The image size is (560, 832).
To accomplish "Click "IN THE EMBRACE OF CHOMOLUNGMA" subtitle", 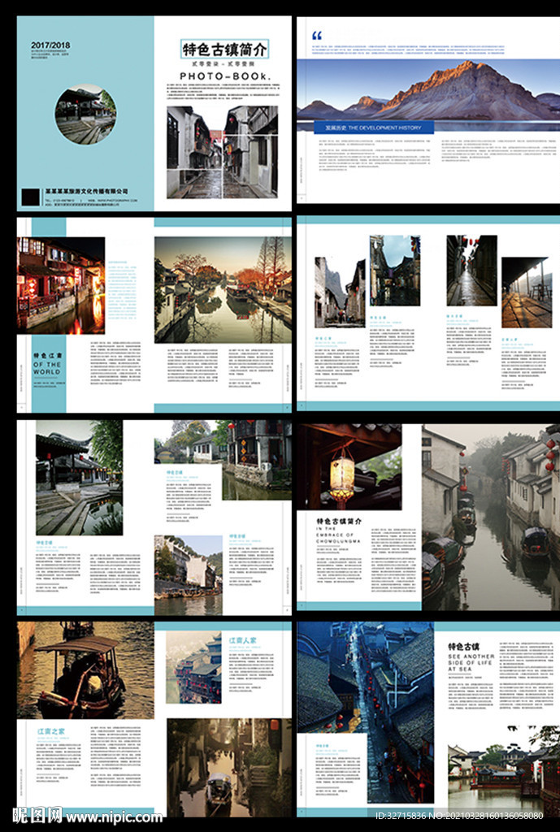I will point(338,535).
